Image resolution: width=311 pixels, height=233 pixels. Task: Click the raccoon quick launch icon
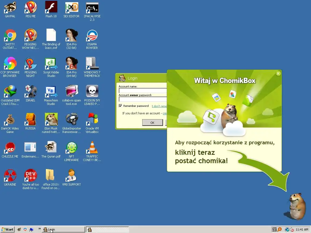[x=19, y=229]
